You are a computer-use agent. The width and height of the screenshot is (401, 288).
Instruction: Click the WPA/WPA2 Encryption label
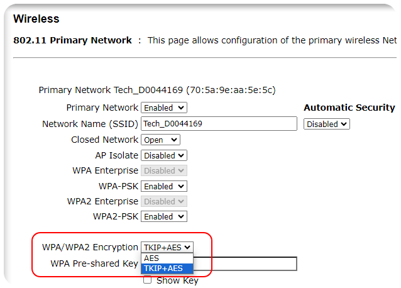[90, 247]
